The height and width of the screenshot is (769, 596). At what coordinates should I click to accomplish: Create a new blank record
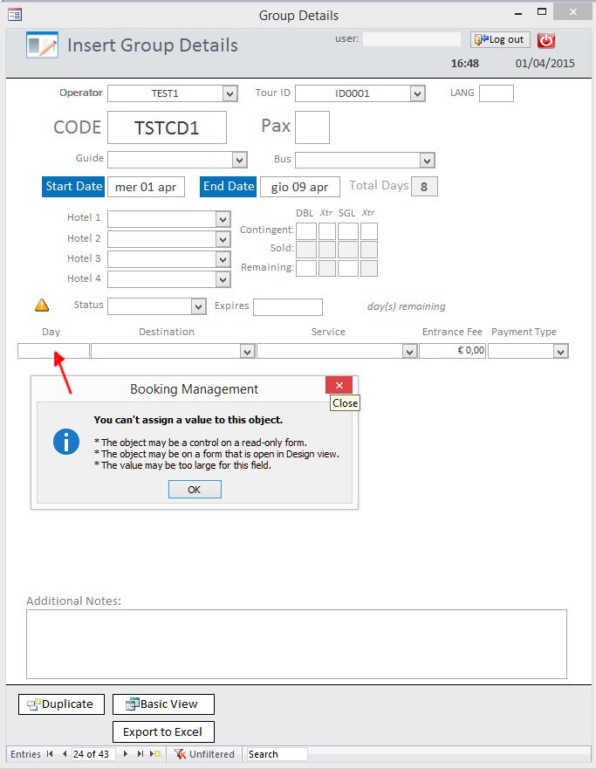(x=155, y=754)
